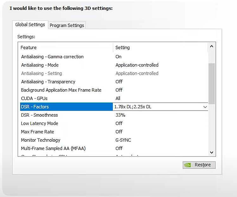The width and height of the screenshot is (237, 197).
Task: Select Background Application Max Frame Rate
Action: click(61, 90)
